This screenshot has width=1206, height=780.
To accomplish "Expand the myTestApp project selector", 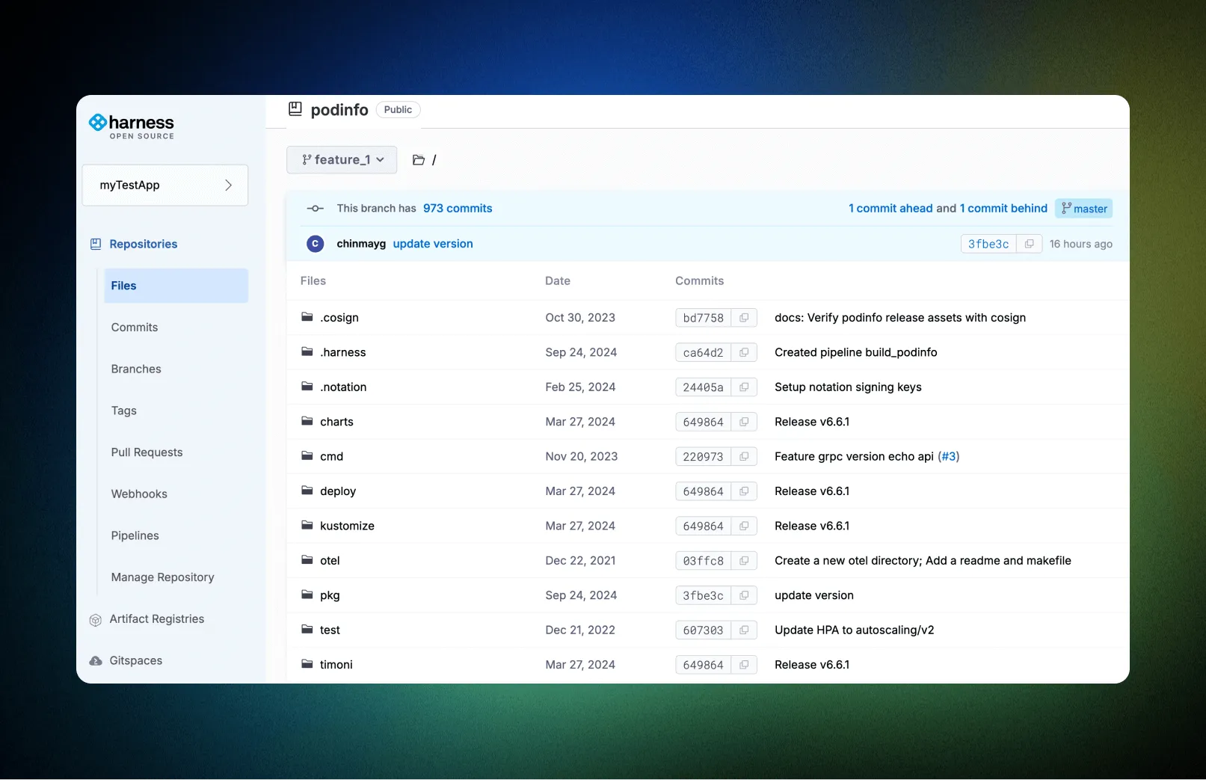I will click(x=164, y=185).
